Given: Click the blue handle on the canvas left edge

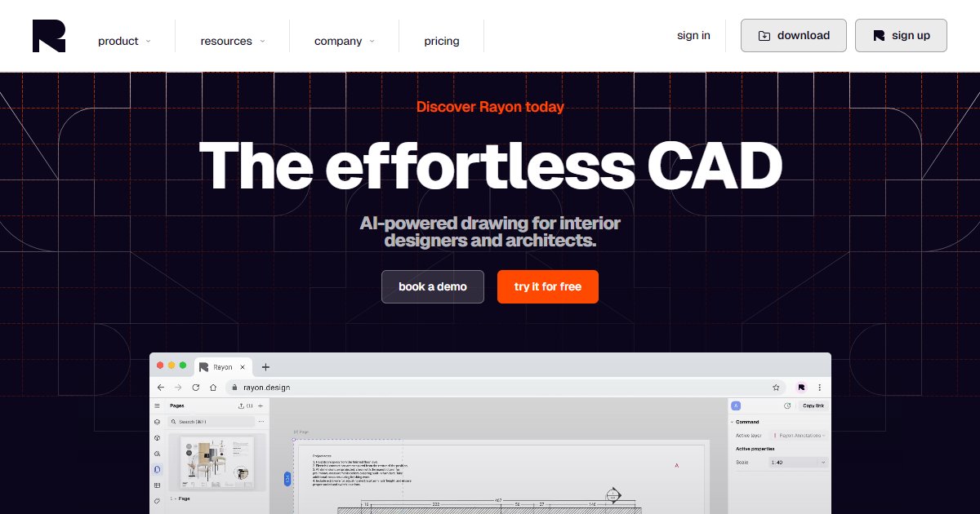Looking at the screenshot, I should click(287, 479).
